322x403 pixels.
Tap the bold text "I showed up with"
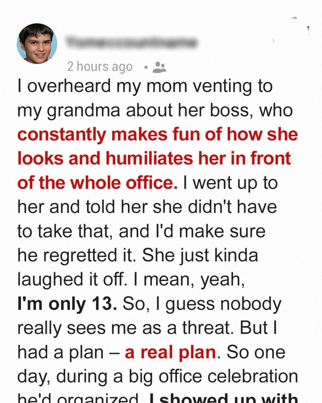click(223, 398)
